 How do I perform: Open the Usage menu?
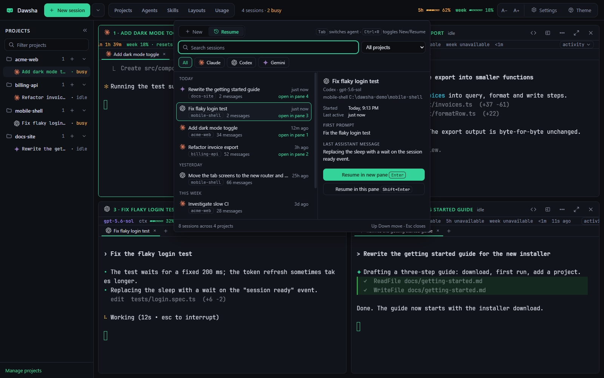pos(222,11)
